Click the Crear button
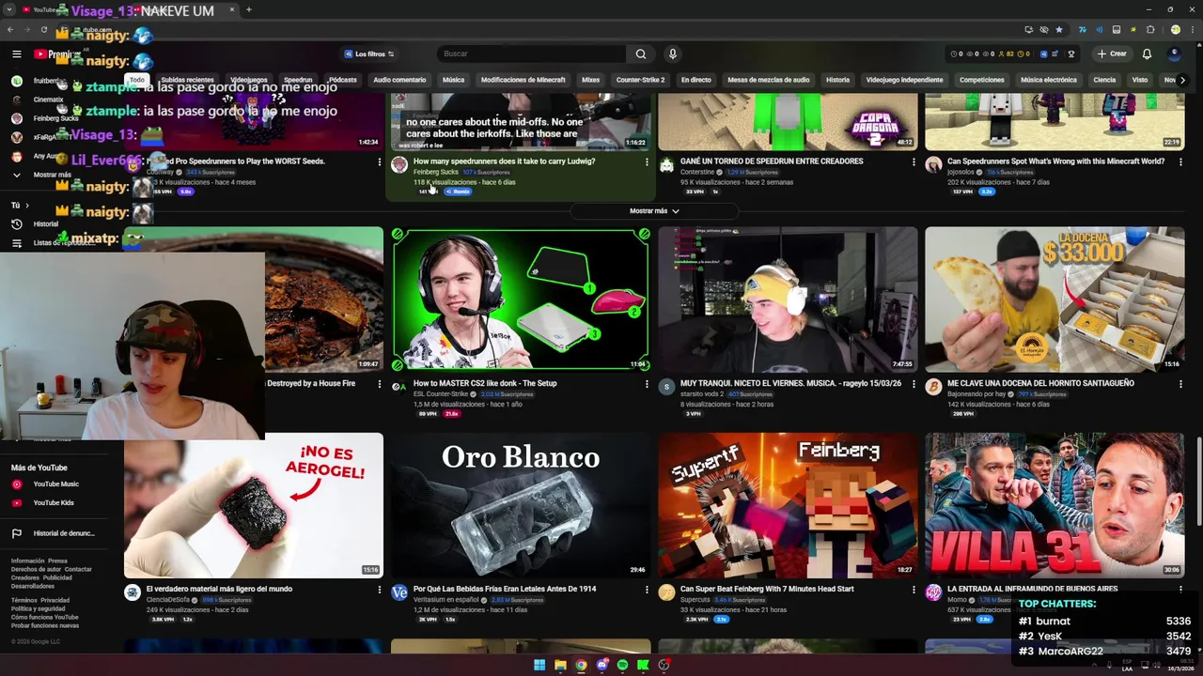Viewport: 1203px width, 676px height. 1112,54
